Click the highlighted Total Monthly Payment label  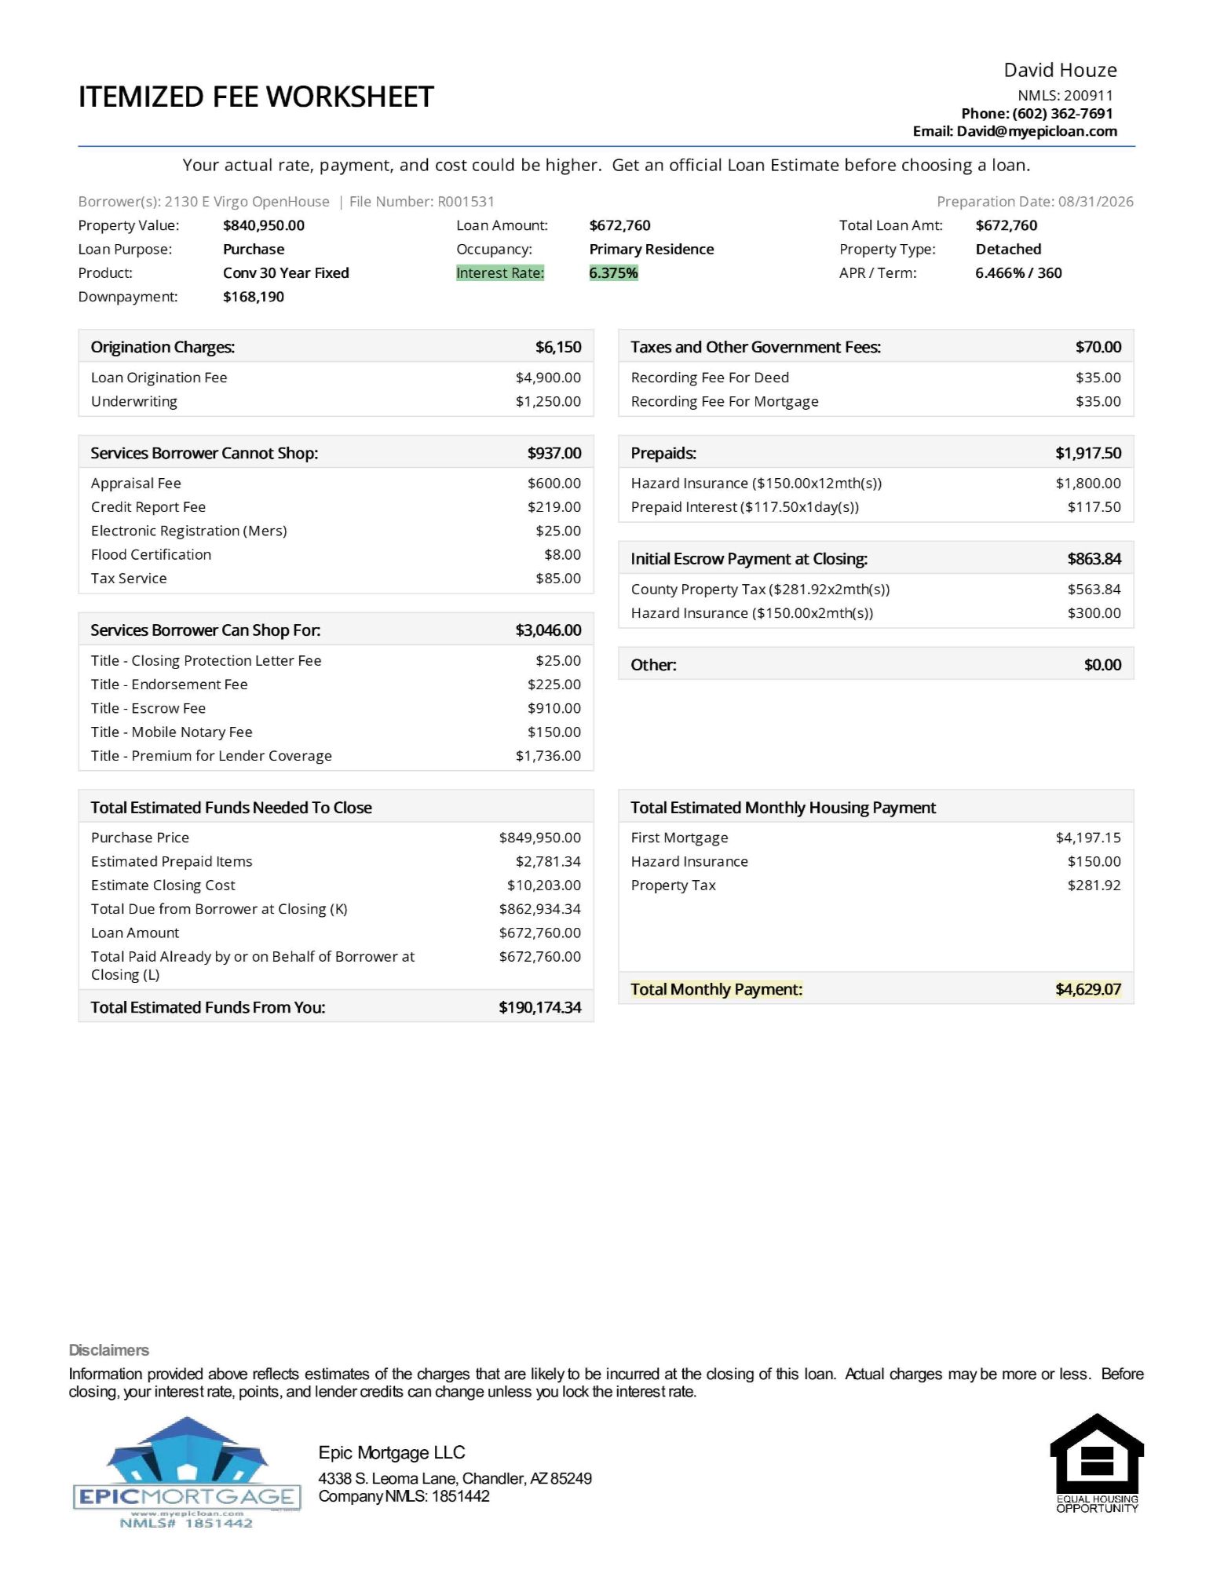point(717,989)
